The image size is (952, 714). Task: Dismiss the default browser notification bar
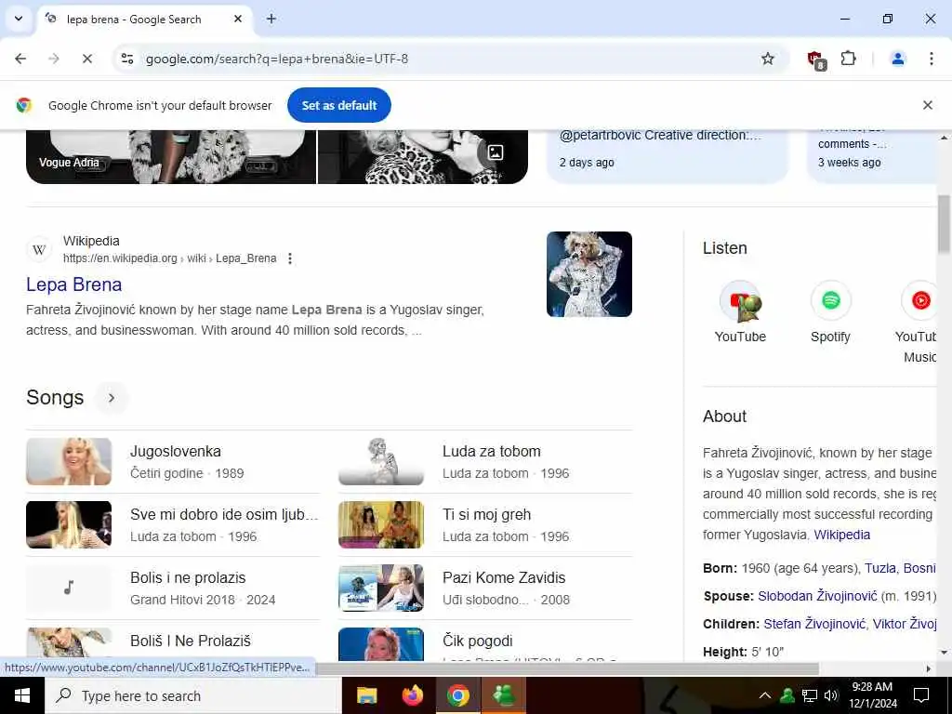point(927,105)
